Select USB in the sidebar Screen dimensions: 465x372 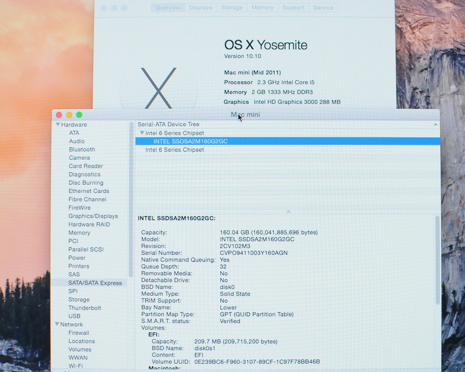[x=74, y=316]
